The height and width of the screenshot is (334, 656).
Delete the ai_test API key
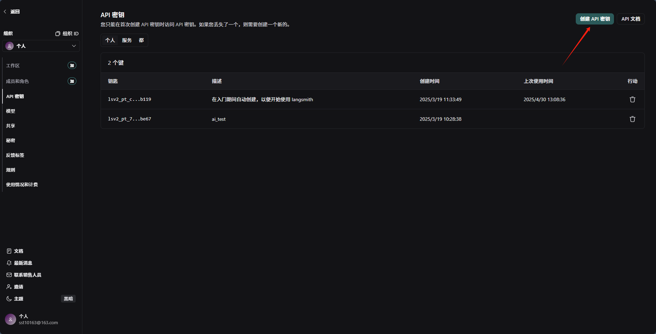(x=632, y=119)
